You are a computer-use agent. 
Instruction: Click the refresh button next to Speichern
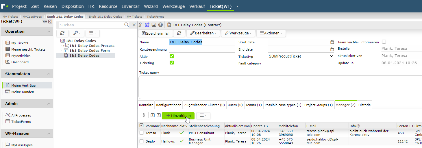[179, 33]
